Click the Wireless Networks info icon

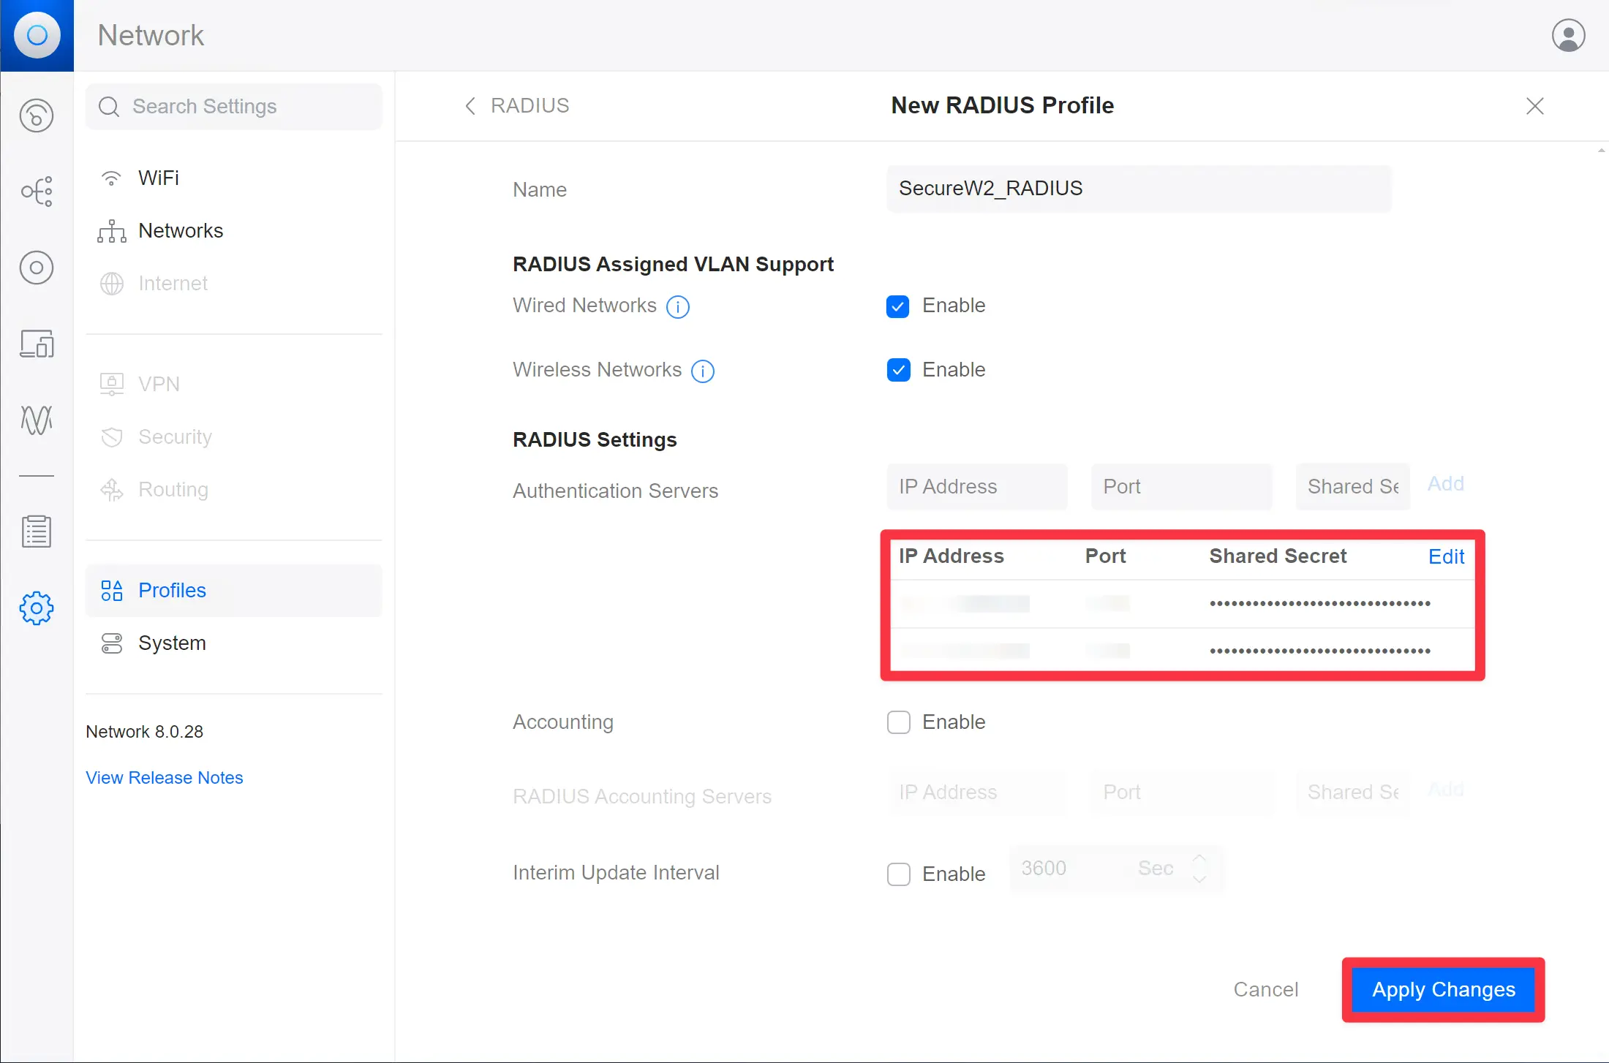[703, 371]
